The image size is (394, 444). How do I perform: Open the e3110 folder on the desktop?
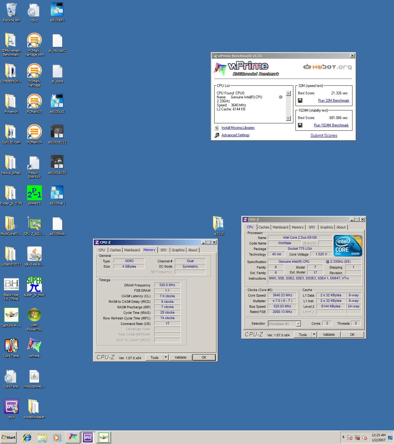(x=219, y=226)
